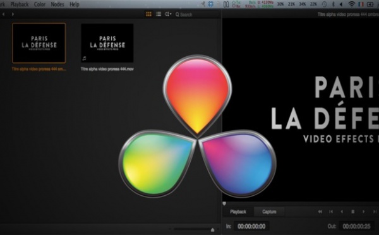Select first Titre alpha video prores thumbnail
Screen dimensions: 379x235
[x=39, y=44]
